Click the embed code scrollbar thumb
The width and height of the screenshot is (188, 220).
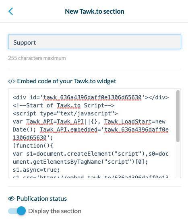click(178, 116)
